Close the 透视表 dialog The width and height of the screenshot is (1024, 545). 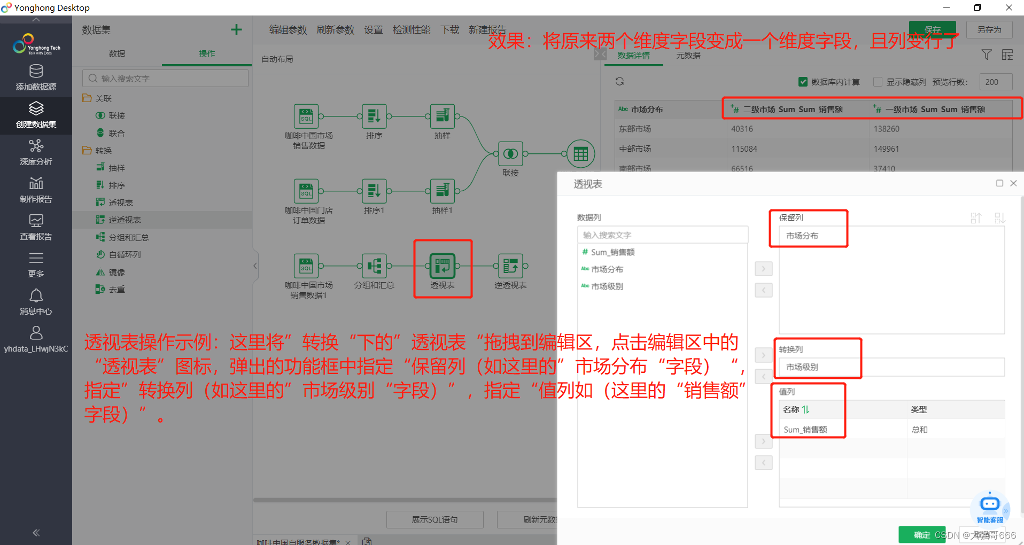point(1013,183)
